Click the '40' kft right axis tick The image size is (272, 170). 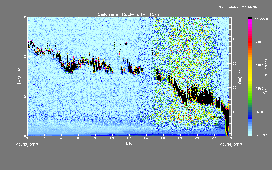click(234, 39)
